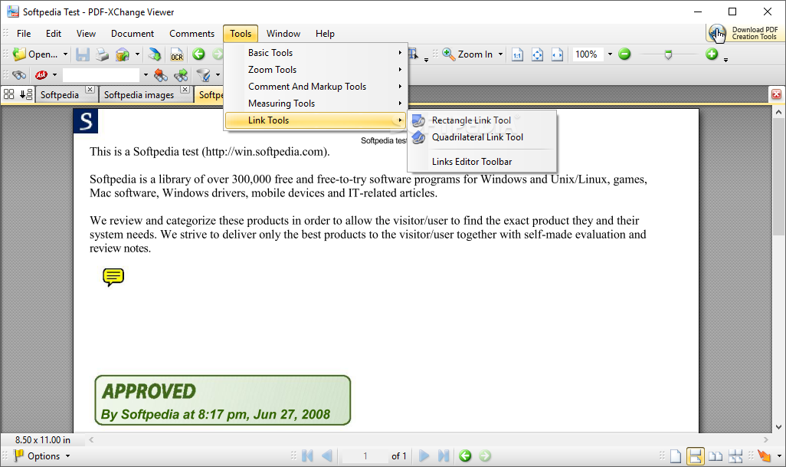Click the Zoom In magnifier icon
The height and width of the screenshot is (467, 786).
449,54
